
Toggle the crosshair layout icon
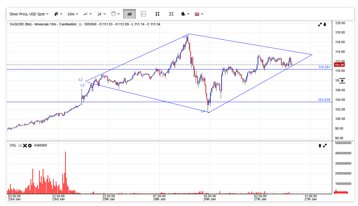pyautogui.click(x=143, y=14)
